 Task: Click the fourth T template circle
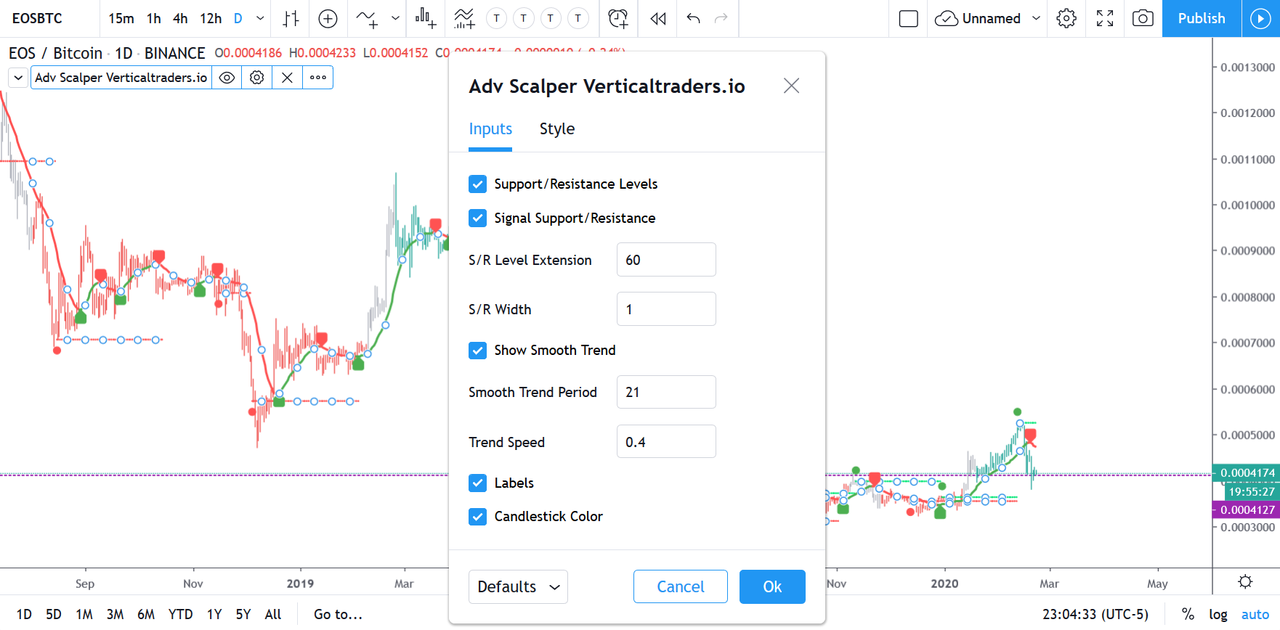coord(578,19)
